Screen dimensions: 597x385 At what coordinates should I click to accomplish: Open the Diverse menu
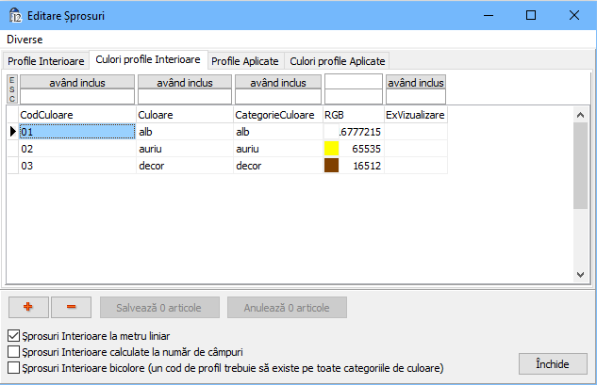(x=25, y=40)
